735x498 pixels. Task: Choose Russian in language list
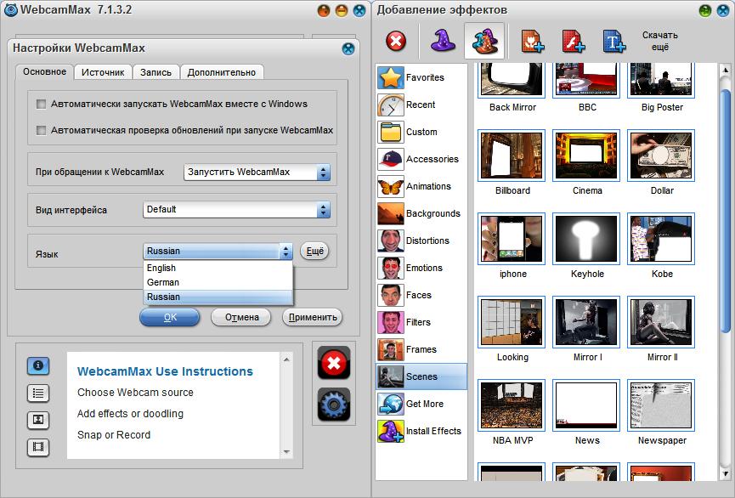pyautogui.click(x=218, y=297)
